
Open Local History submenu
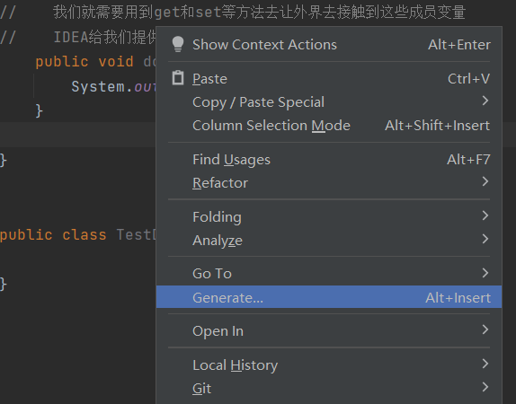coord(329,364)
